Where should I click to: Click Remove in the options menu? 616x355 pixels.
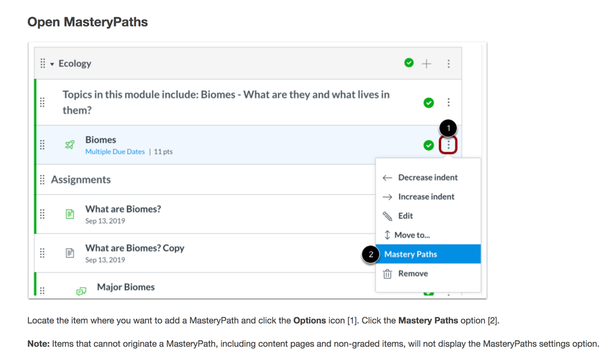pyautogui.click(x=413, y=273)
